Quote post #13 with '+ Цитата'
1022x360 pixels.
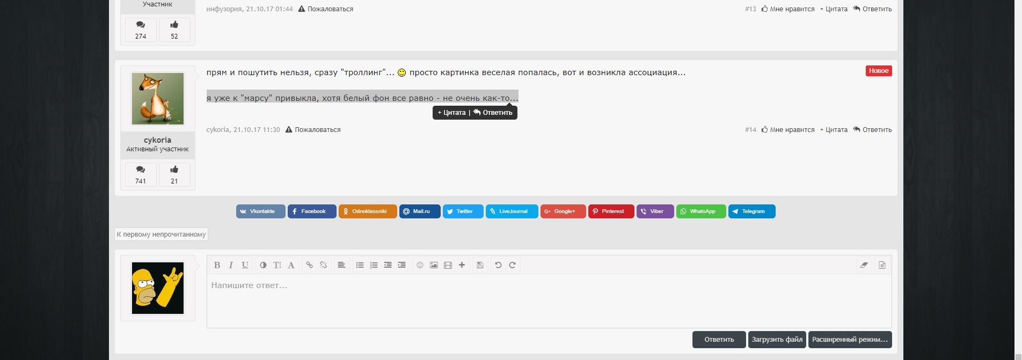pos(834,9)
